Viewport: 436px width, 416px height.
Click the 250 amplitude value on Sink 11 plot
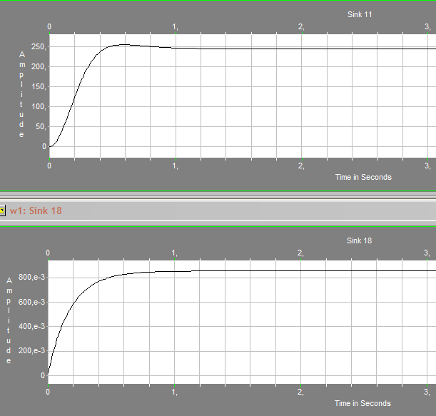(39, 46)
